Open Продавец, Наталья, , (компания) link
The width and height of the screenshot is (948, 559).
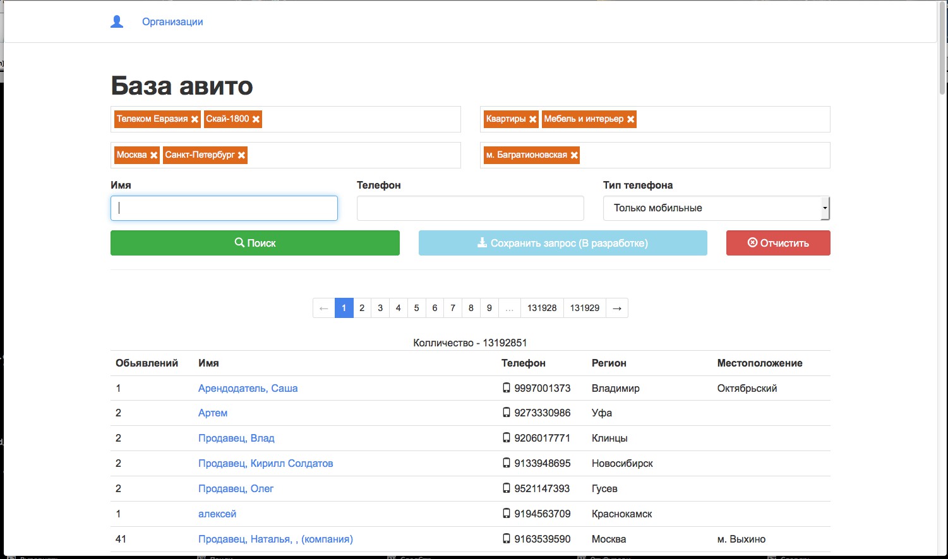(275, 539)
